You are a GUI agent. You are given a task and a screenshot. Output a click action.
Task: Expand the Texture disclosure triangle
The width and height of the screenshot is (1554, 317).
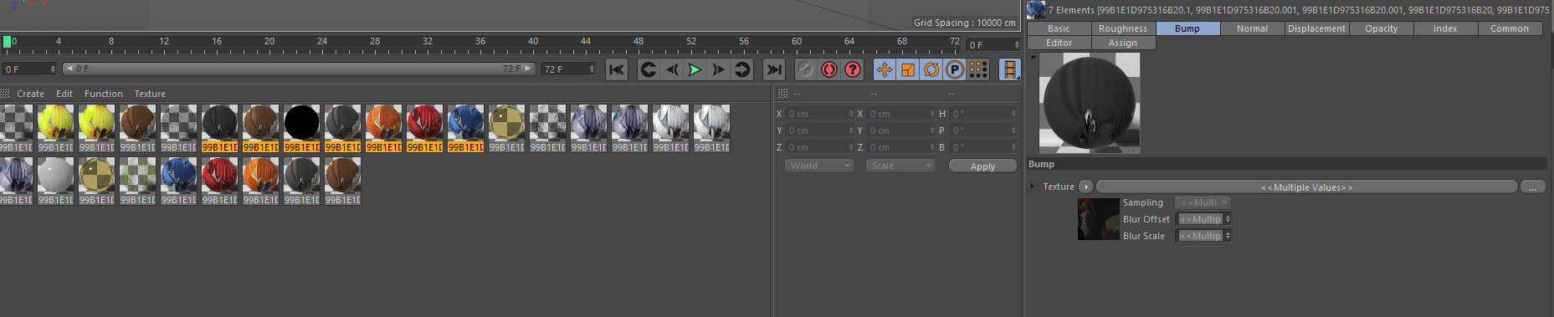pos(1033,187)
